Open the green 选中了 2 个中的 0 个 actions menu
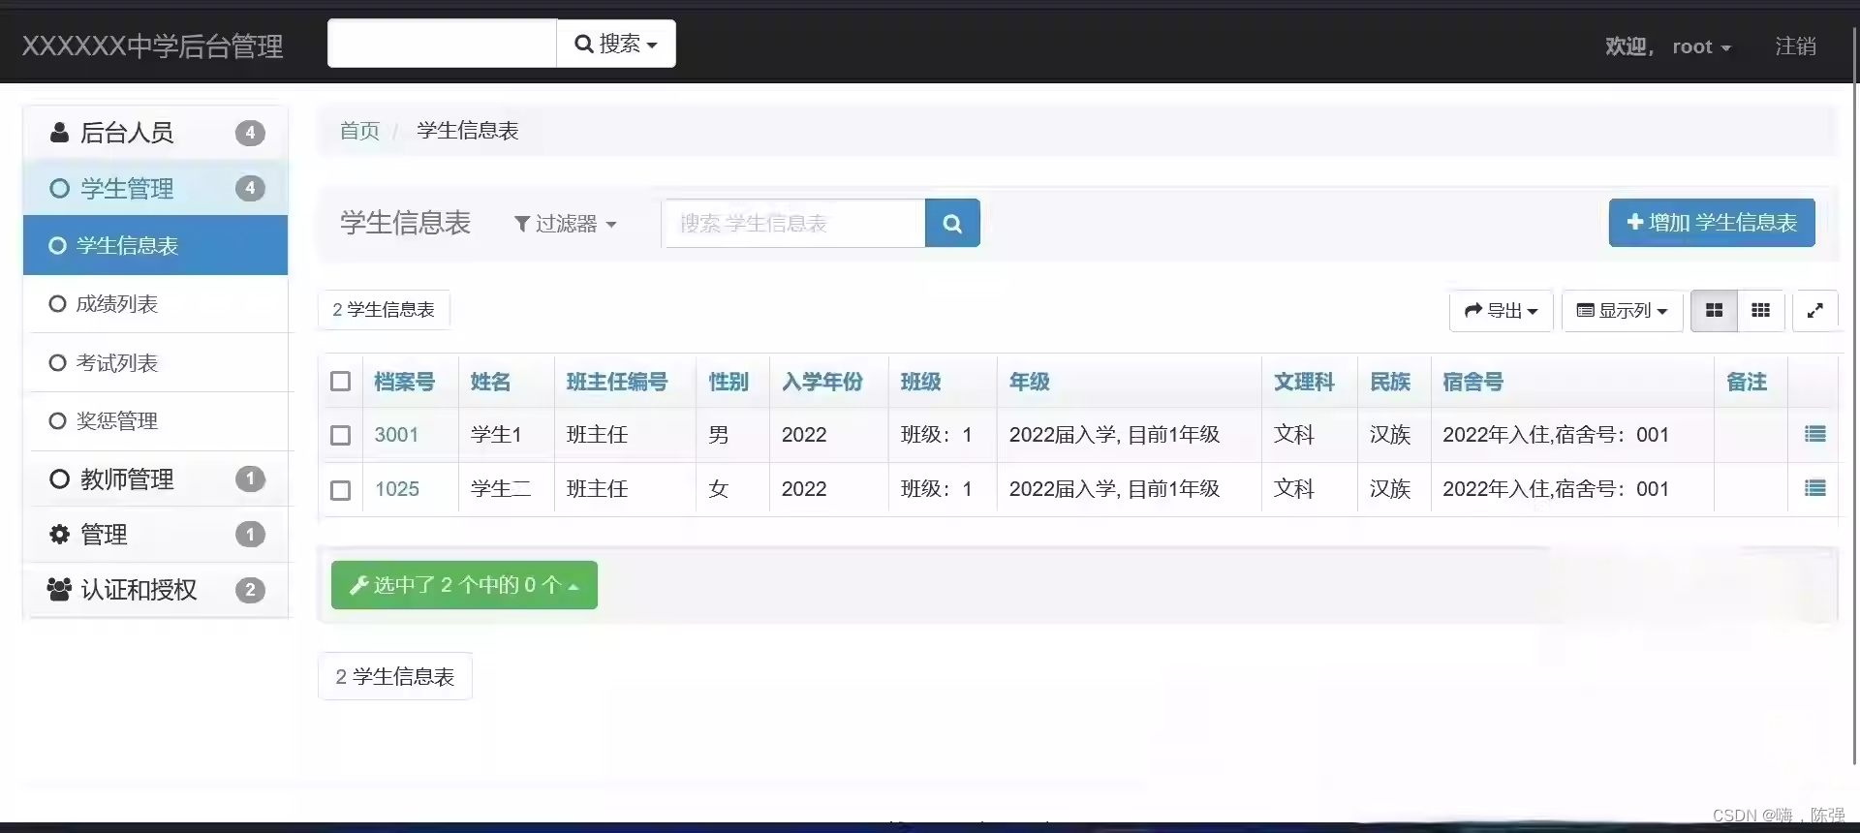Image resolution: width=1860 pixels, height=833 pixels. pos(464,585)
